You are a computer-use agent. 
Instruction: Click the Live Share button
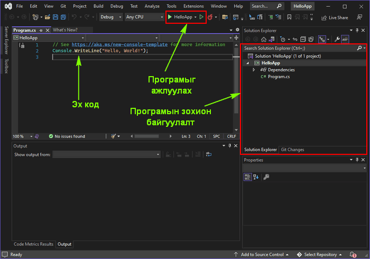point(335,17)
